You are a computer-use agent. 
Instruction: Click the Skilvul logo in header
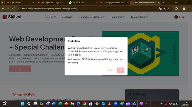tap(12, 17)
